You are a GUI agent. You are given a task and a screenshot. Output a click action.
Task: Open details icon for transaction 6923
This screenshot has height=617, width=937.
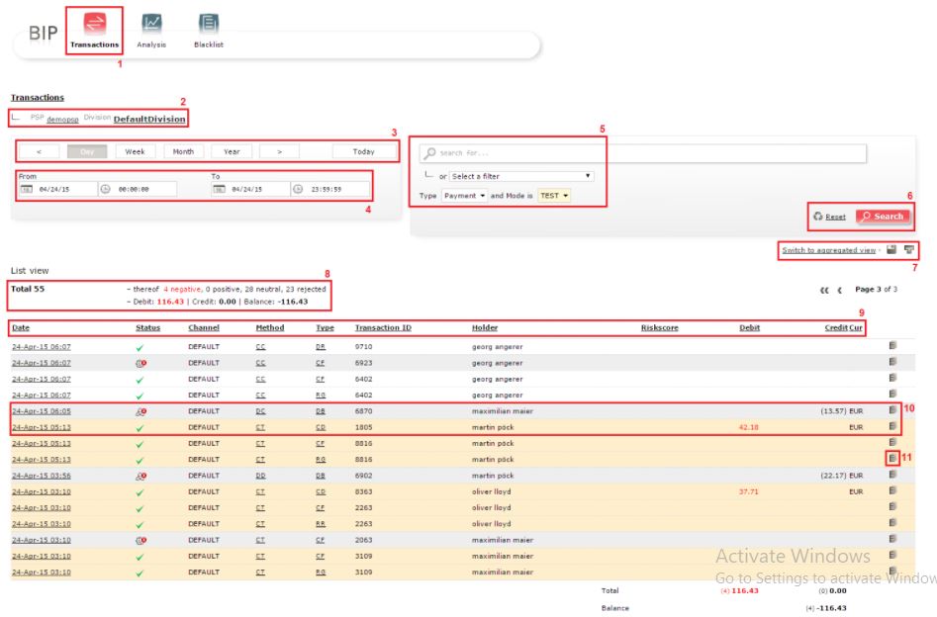pyautogui.click(x=892, y=361)
